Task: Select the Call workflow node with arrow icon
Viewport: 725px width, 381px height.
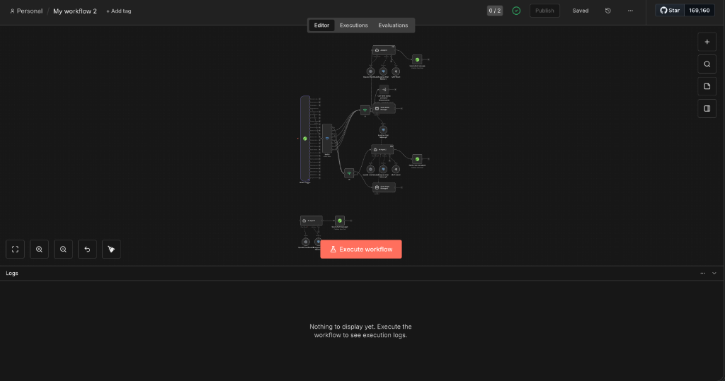Action: click(x=384, y=90)
